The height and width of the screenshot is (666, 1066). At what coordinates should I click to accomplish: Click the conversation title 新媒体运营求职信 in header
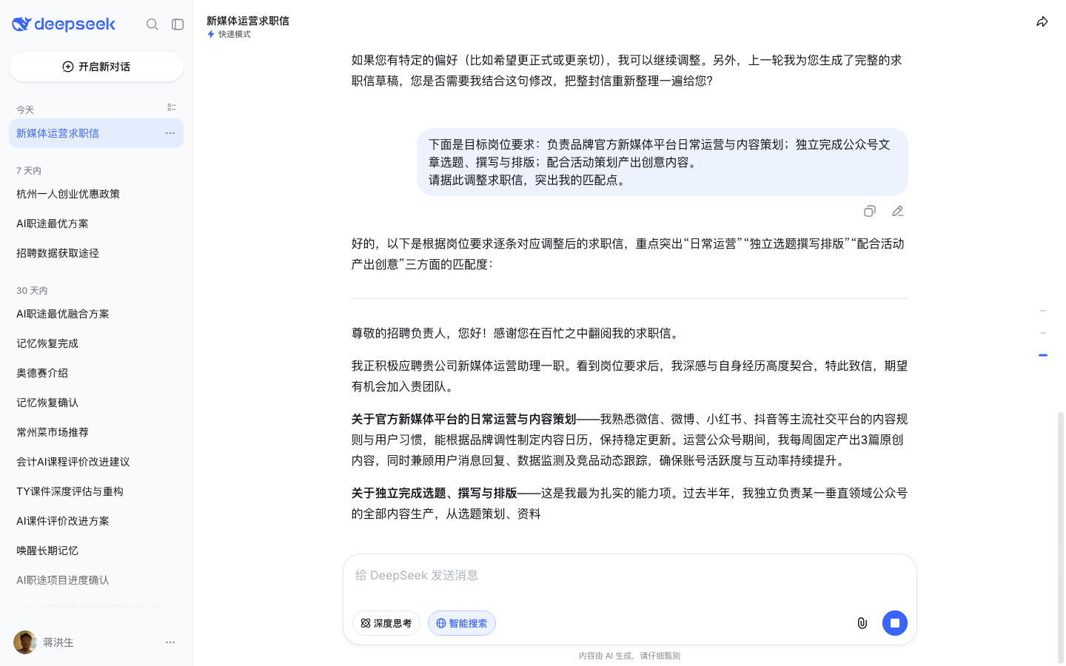[248, 21]
